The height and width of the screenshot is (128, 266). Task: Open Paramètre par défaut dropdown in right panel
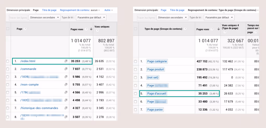[x=219, y=17]
